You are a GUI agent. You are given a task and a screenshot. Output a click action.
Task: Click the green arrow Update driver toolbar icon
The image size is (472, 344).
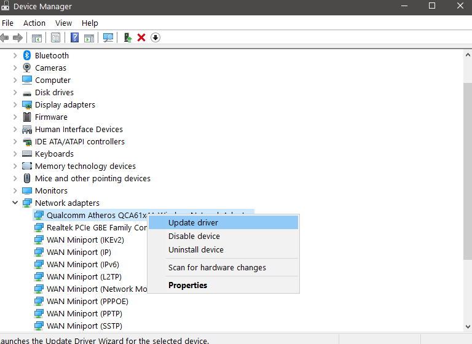point(128,37)
